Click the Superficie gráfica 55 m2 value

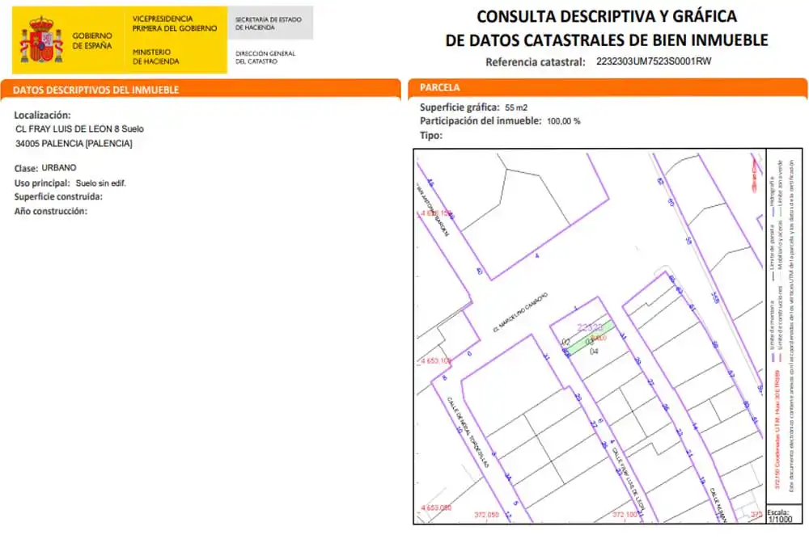(x=516, y=107)
